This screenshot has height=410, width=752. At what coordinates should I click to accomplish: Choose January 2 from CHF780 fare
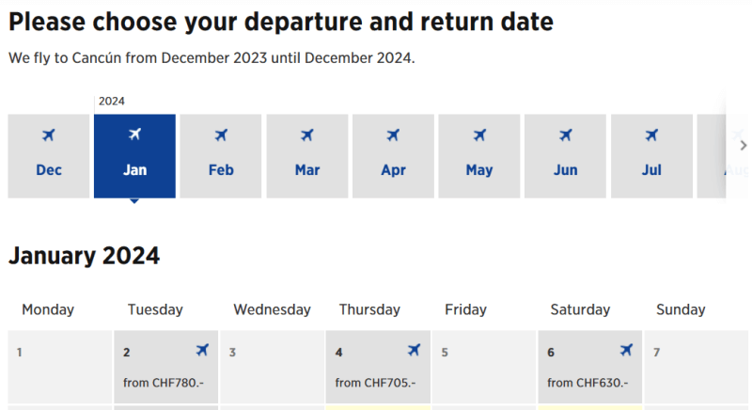pyautogui.click(x=166, y=367)
